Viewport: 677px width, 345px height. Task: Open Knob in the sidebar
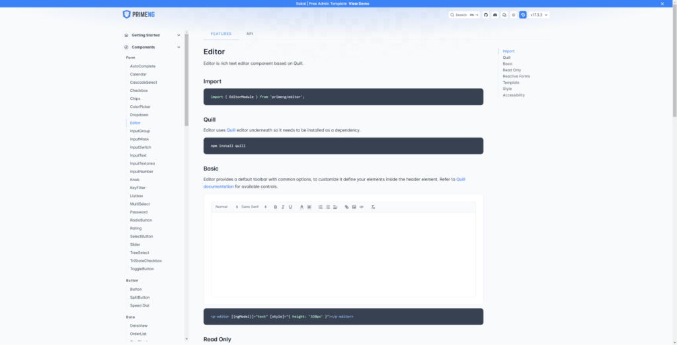[x=135, y=180]
